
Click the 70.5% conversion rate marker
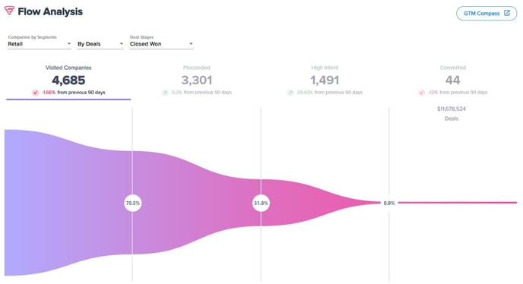point(133,203)
